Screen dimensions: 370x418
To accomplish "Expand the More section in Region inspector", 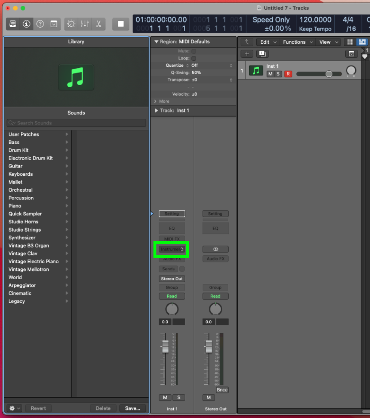I will click(x=155, y=101).
